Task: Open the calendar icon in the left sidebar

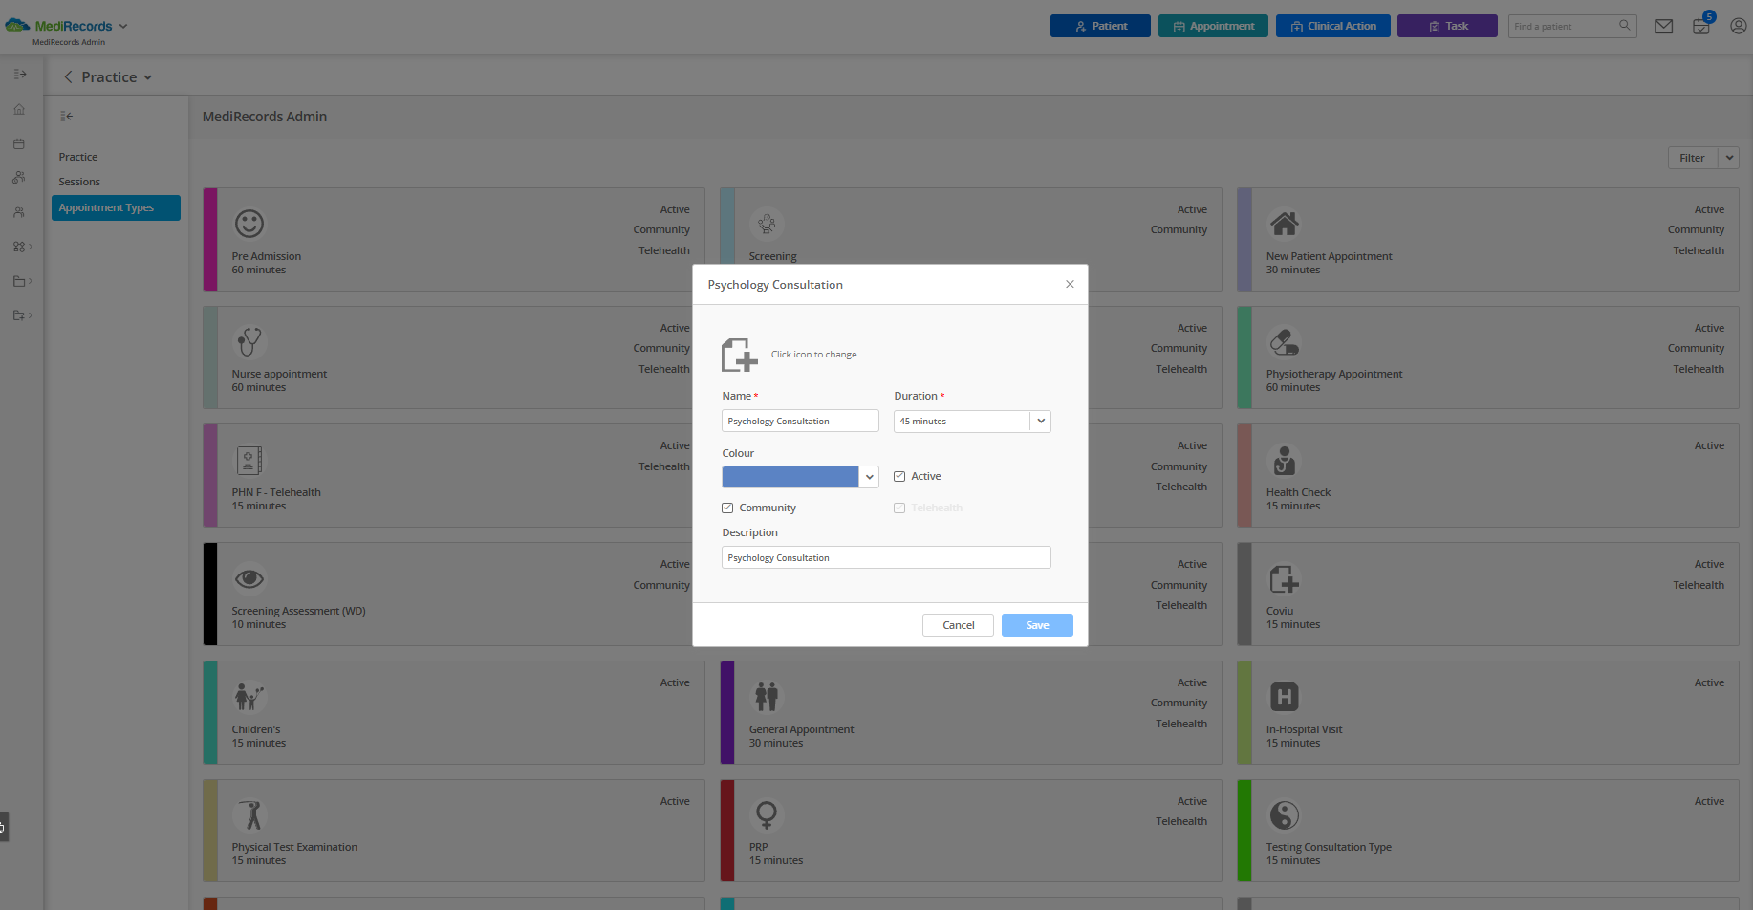Action: [x=19, y=143]
